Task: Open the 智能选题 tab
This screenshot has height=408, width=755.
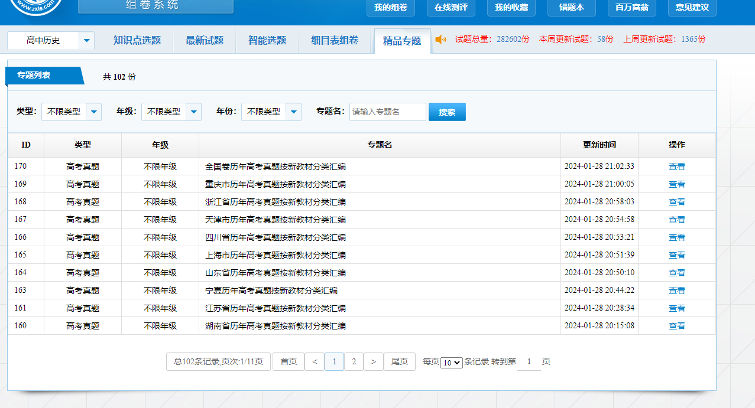Action: tap(267, 40)
